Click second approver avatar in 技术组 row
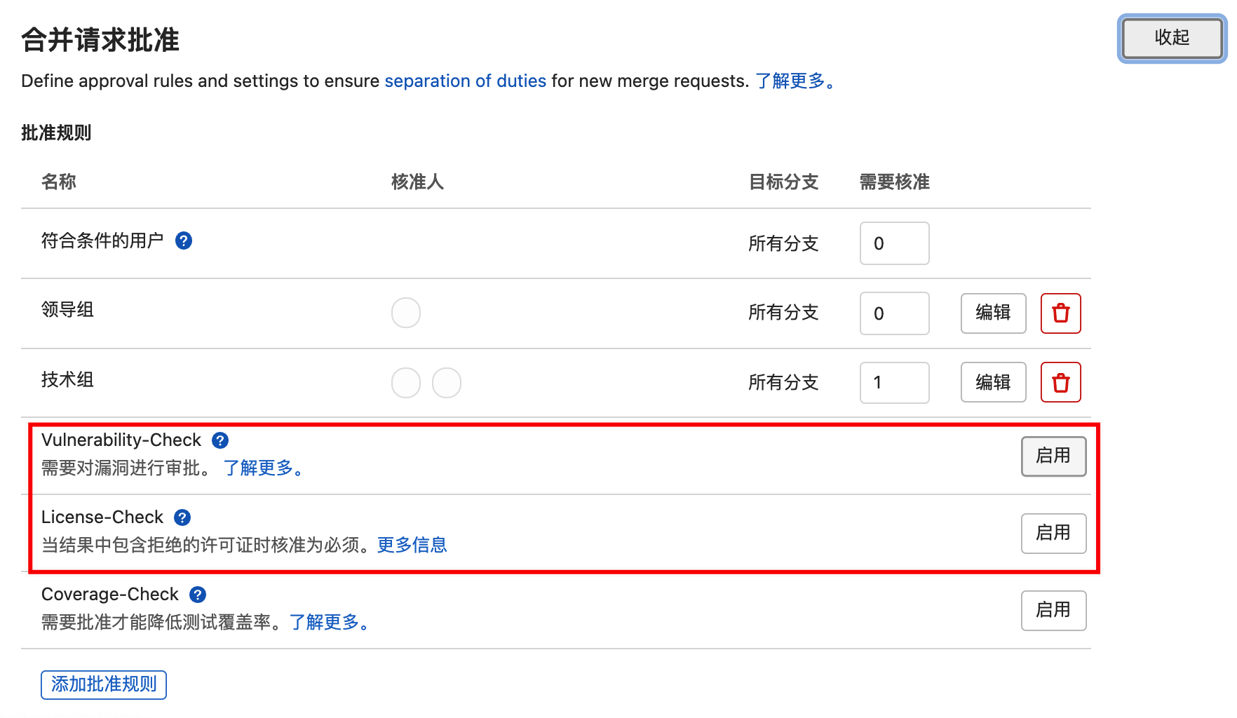Screen dimensions: 1237x718 (x=447, y=383)
